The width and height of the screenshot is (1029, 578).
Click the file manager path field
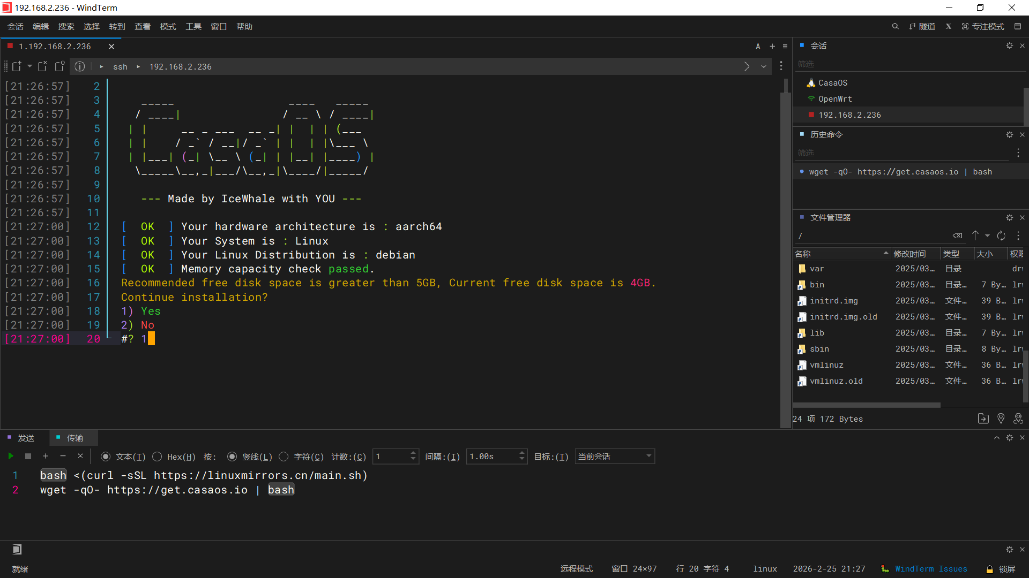click(x=873, y=235)
